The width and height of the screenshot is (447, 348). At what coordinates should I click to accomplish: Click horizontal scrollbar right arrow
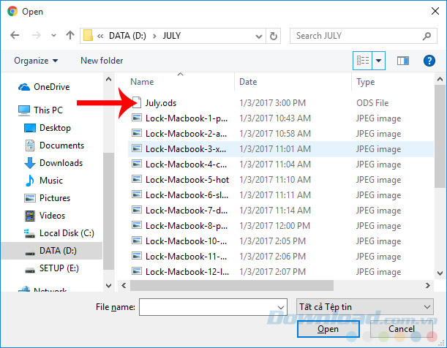[x=428, y=285]
